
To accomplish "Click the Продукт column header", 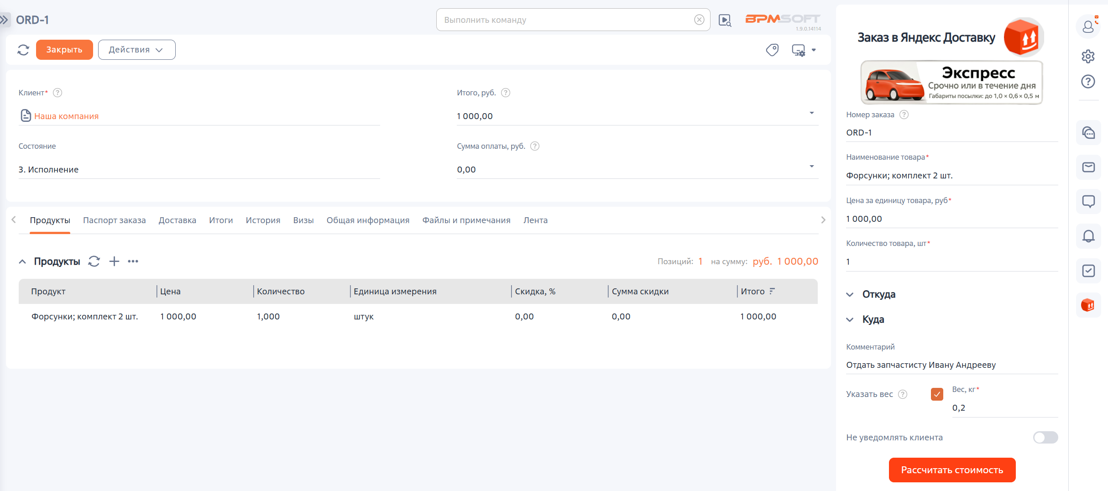I will point(48,292).
